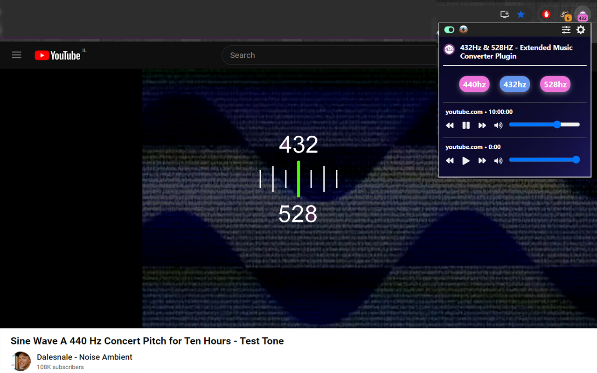Adjust the top stream volume slider
The image size is (597, 373).
click(558, 124)
